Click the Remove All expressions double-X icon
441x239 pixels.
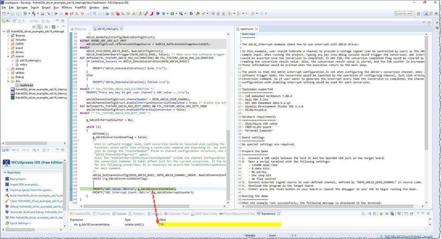pyautogui.click(x=392, y=214)
